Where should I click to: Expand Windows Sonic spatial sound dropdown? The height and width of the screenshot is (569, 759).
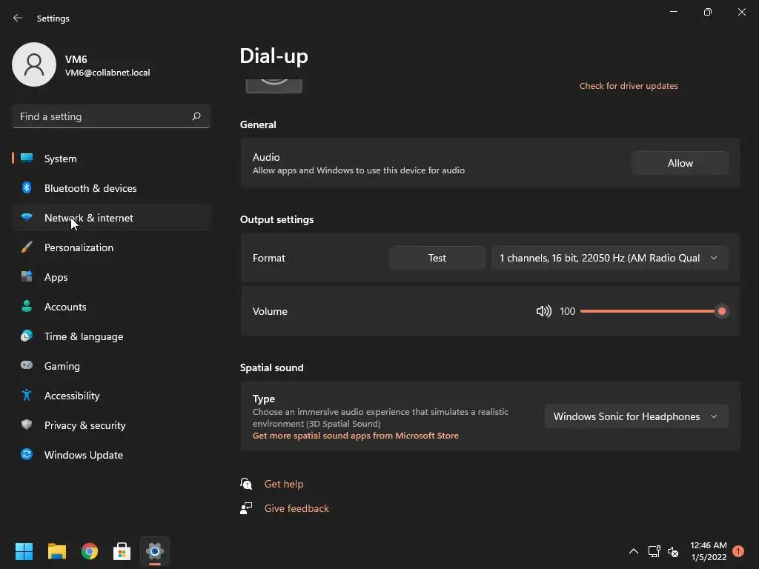pyautogui.click(x=635, y=416)
